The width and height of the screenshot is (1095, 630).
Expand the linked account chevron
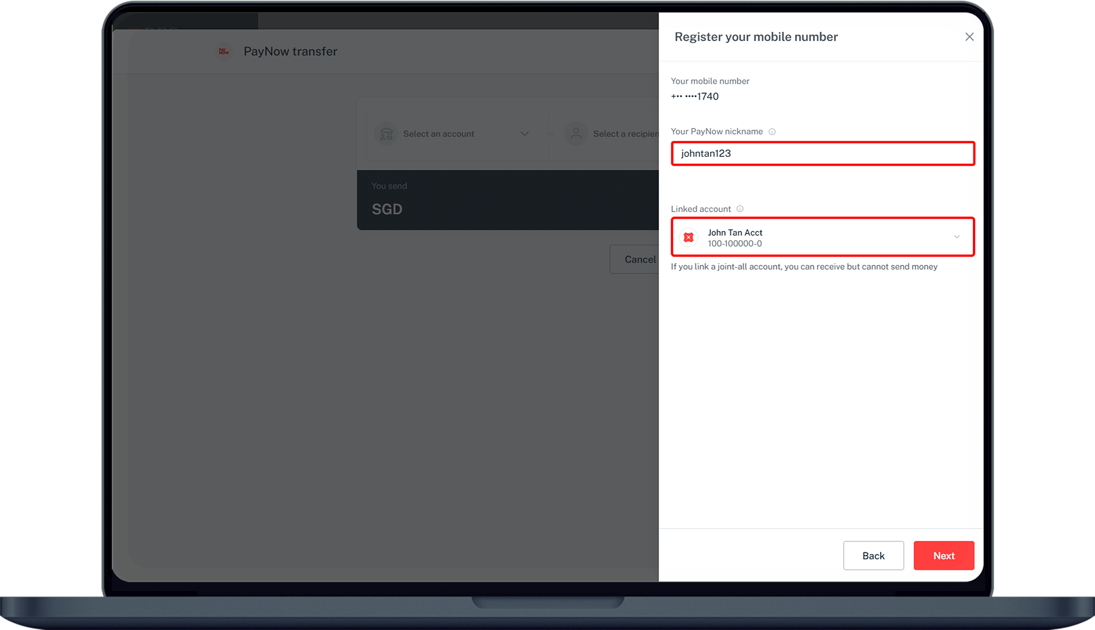pyautogui.click(x=956, y=237)
